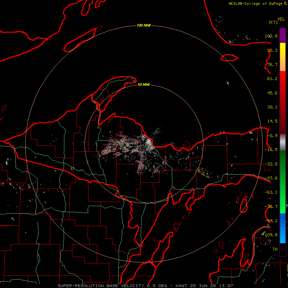The width and height of the screenshot is (288, 288).
Task: Click the 14.5 velocity scale value
Action: (x=272, y=121)
